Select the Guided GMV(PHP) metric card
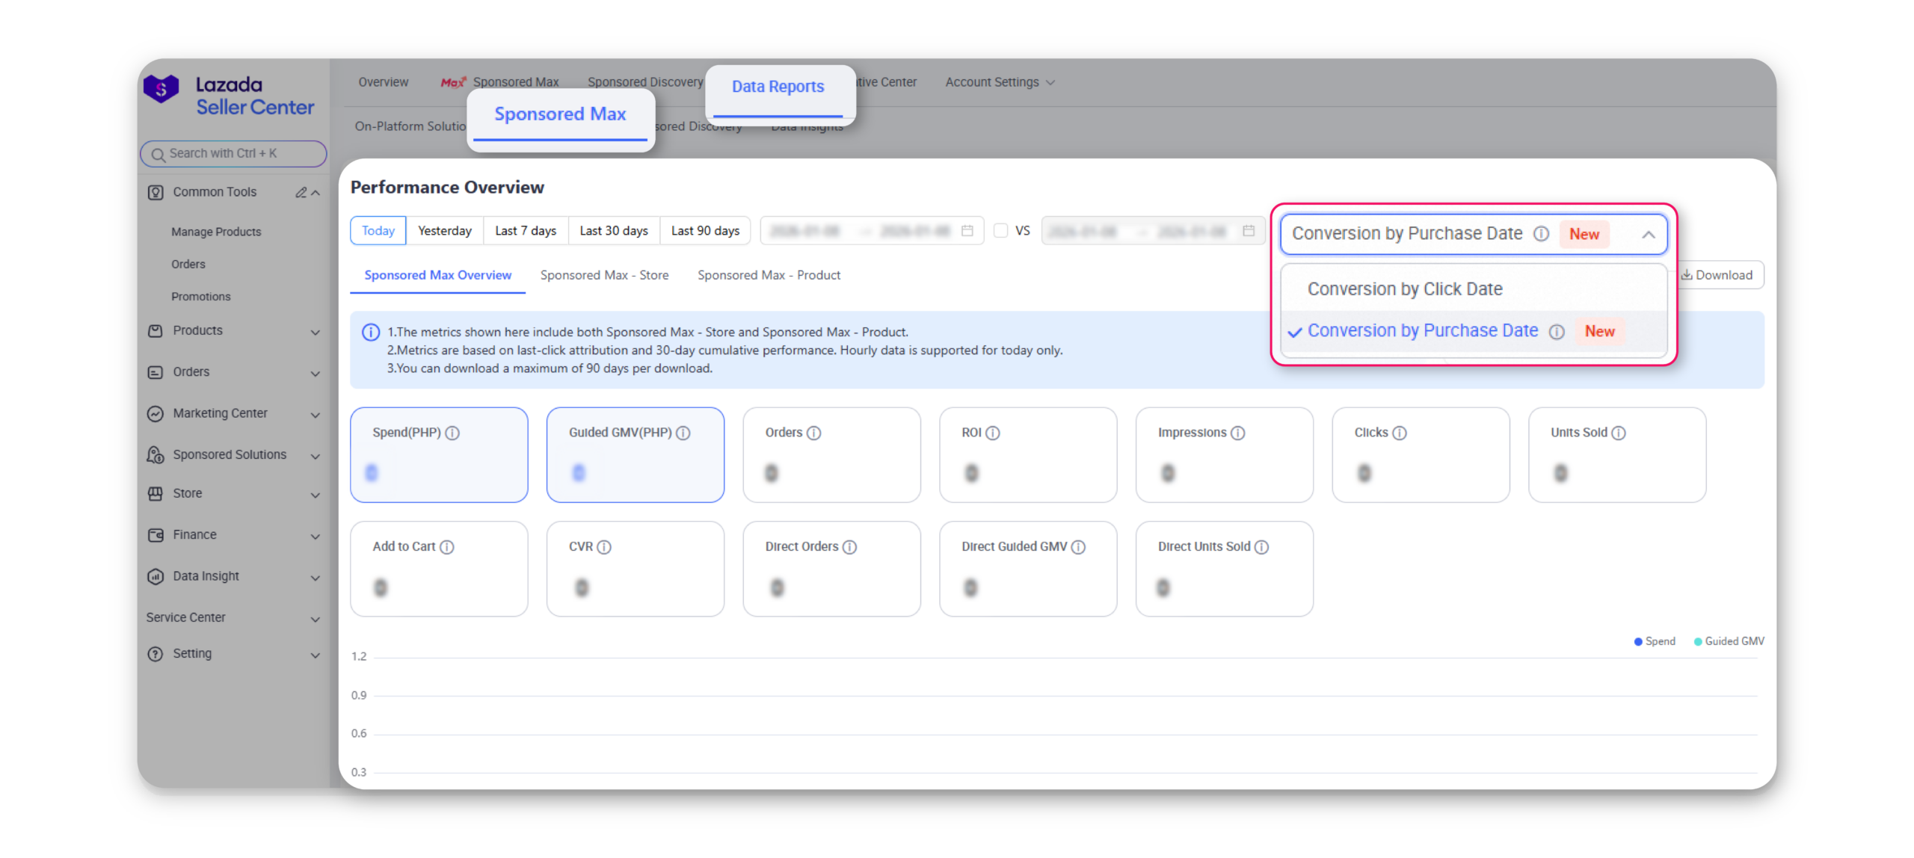1914x858 pixels. click(635, 455)
